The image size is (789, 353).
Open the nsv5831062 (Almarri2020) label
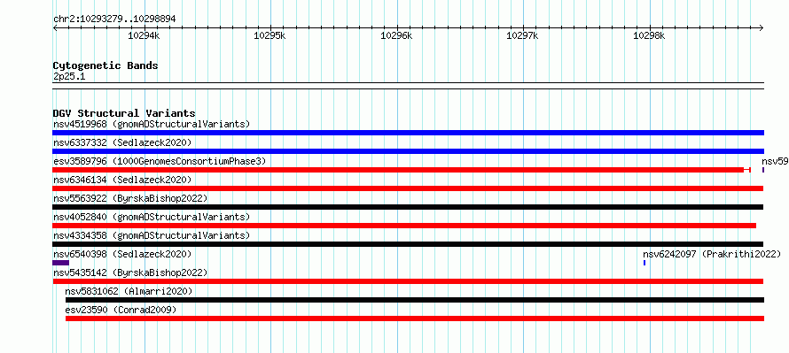click(129, 291)
